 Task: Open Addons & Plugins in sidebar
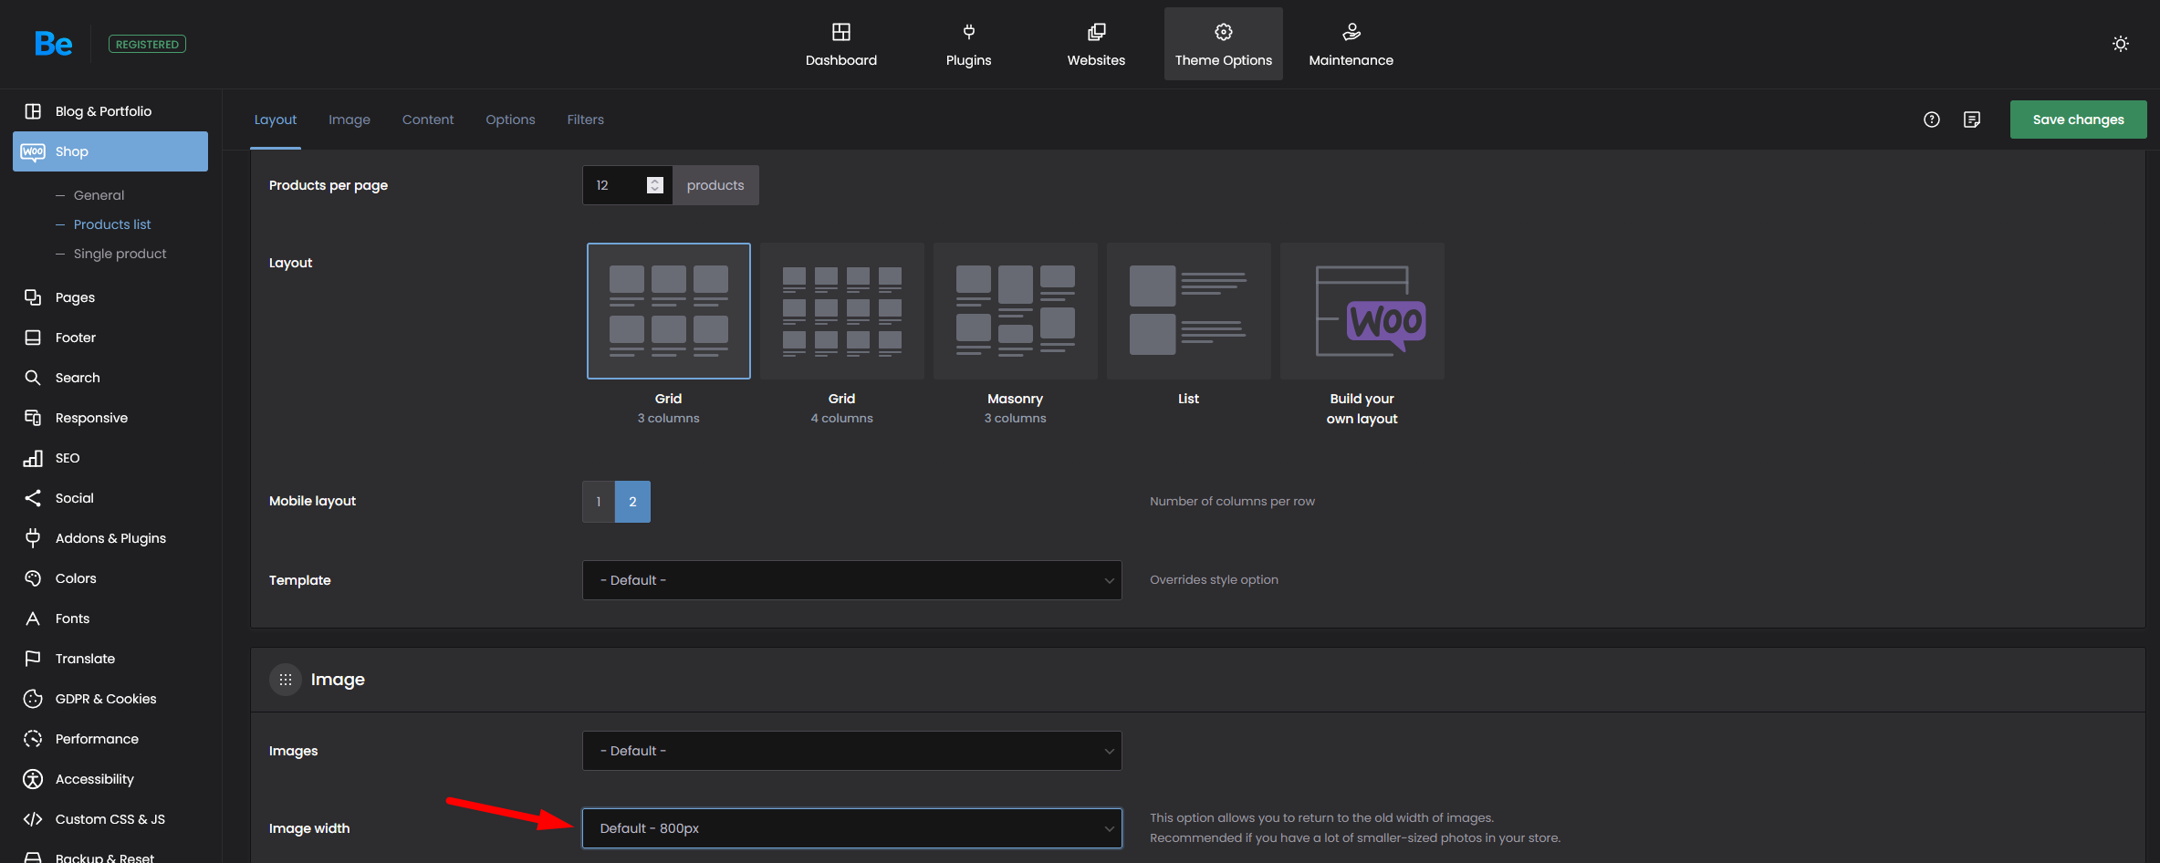tap(110, 538)
